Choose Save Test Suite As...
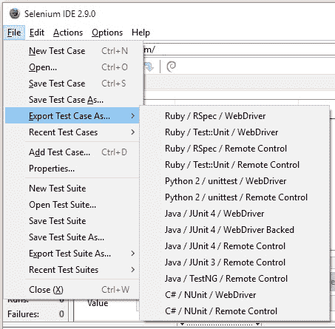Viewport: 335px width, 329px height. (72, 237)
